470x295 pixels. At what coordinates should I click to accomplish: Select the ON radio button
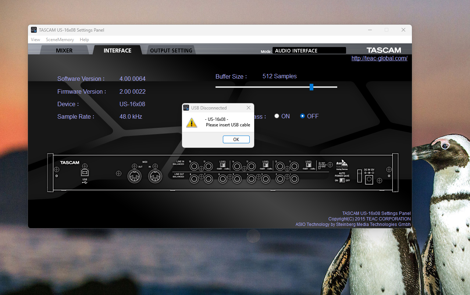277,116
